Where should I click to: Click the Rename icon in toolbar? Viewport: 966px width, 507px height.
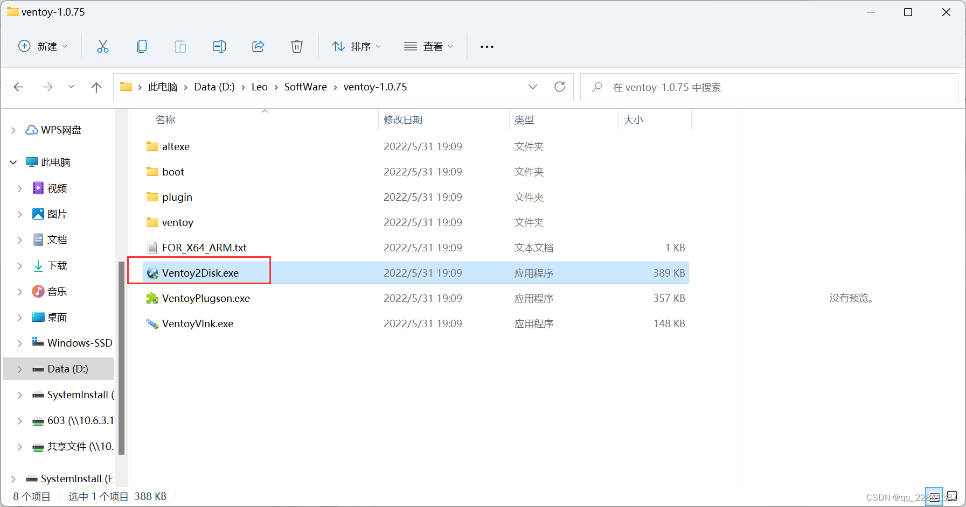[x=219, y=46]
